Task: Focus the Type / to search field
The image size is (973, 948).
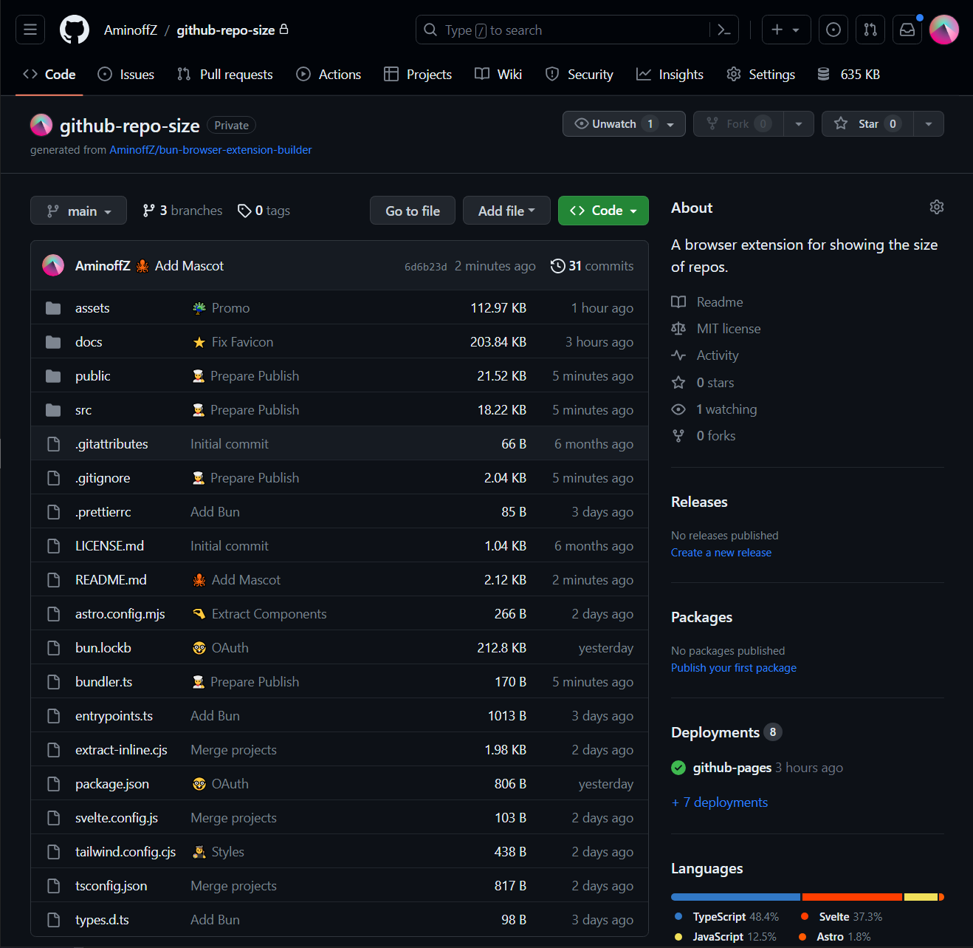Action: tap(563, 30)
